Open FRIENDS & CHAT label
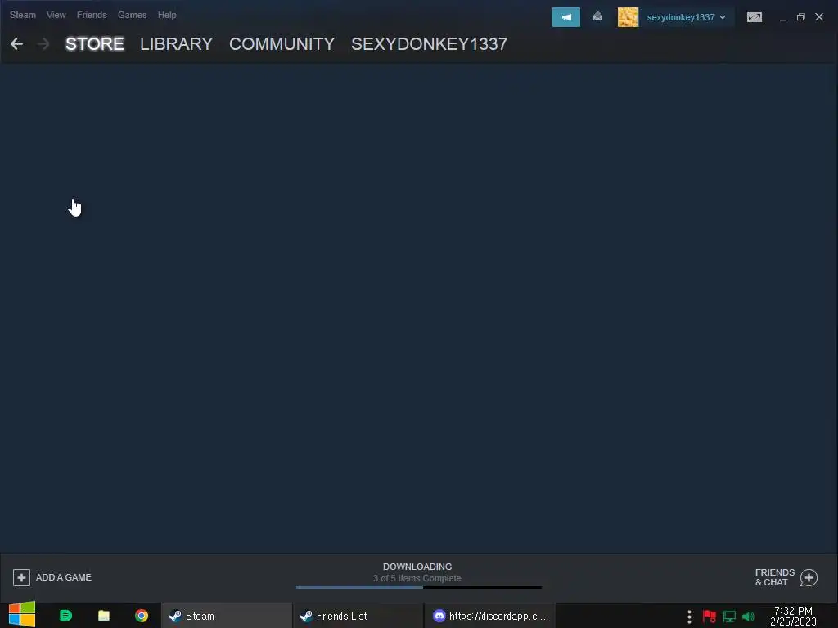 [774, 577]
